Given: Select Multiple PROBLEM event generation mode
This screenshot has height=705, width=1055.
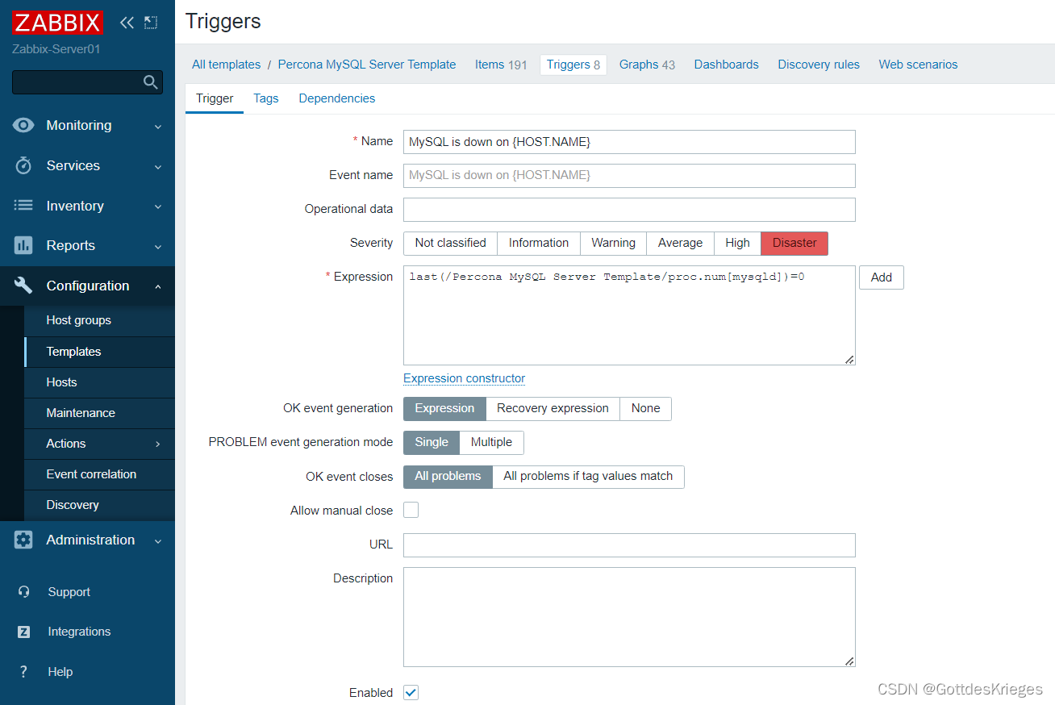Looking at the screenshot, I should coord(491,443).
